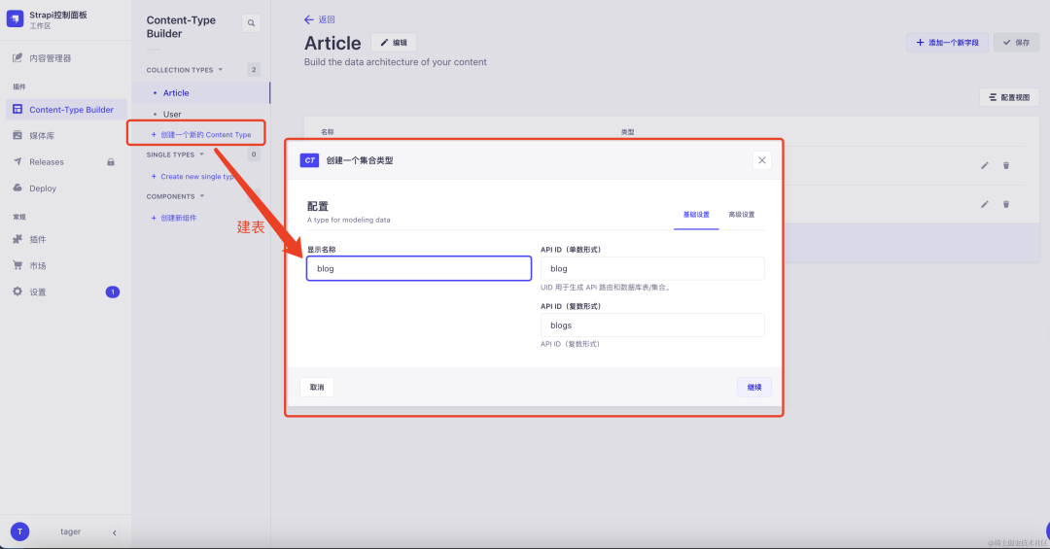Image resolution: width=1050 pixels, height=549 pixels.
Task: Click the 保存 button
Action: pyautogui.click(x=1017, y=42)
